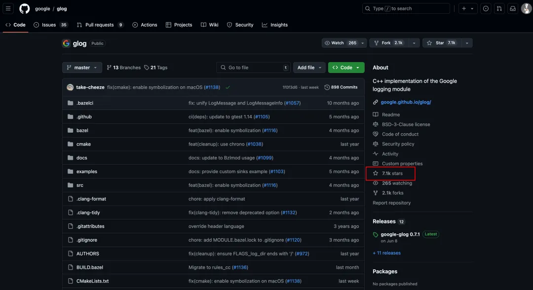The height and width of the screenshot is (290, 533).
Task: View 13 Branches link
Action: click(x=123, y=68)
